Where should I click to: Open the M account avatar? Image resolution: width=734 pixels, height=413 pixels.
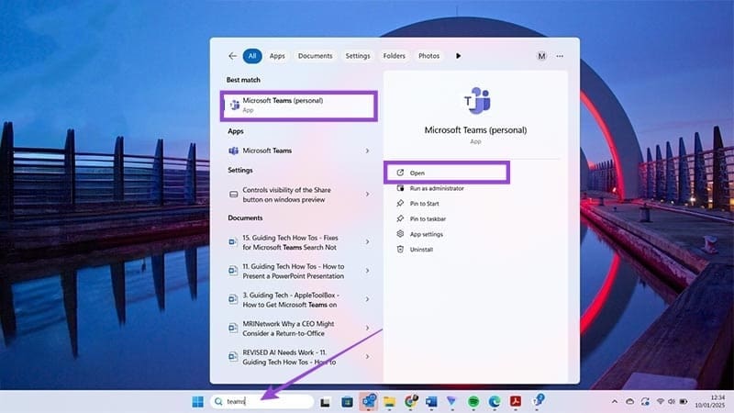coord(541,56)
